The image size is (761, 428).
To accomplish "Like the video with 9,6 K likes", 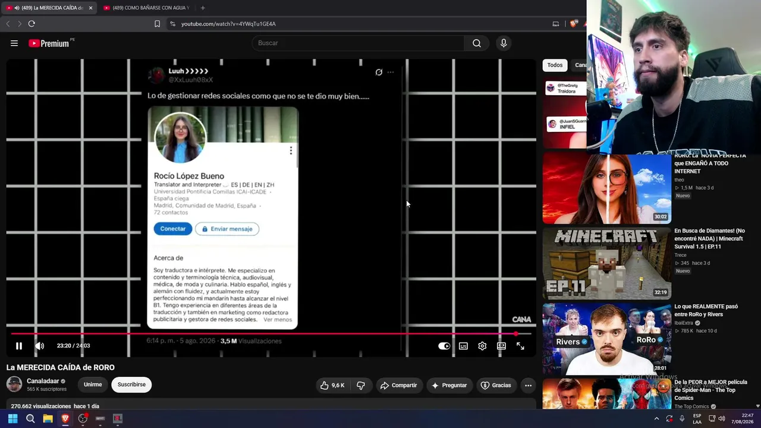I will [332, 385].
